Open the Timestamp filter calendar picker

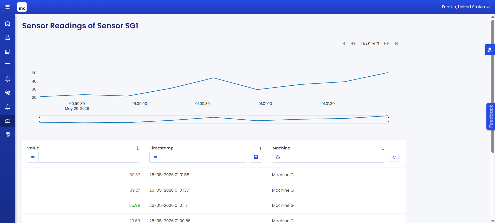[256, 157]
